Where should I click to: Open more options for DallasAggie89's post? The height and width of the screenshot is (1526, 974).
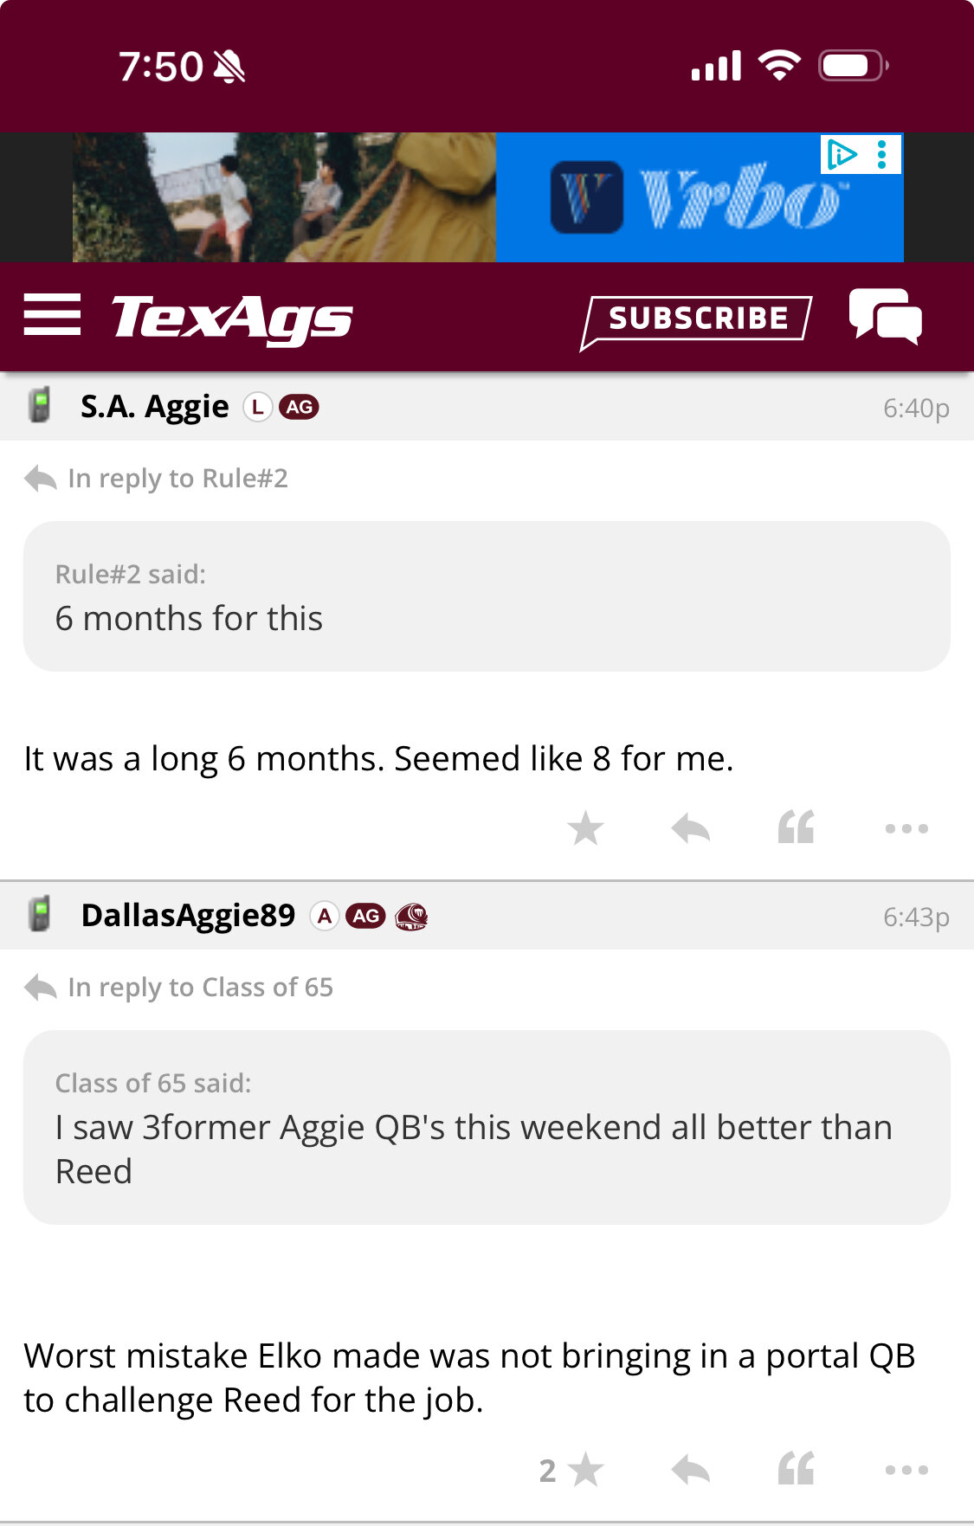coord(906,1471)
